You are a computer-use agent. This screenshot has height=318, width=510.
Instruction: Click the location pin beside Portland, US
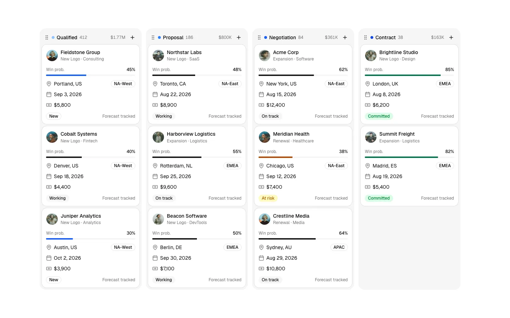[49, 84]
